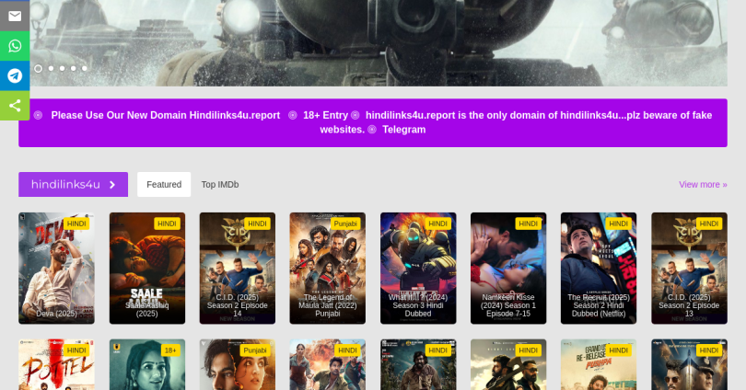The image size is (746, 390).
Task: Open The Legend of Maula Jatt poster
Action: coord(328,269)
